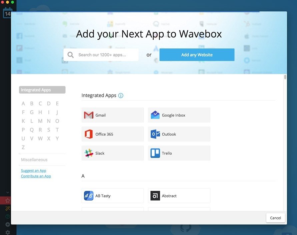Click the plus icon in the sidebar
This screenshot has height=235, width=297.
(x=8, y=224)
